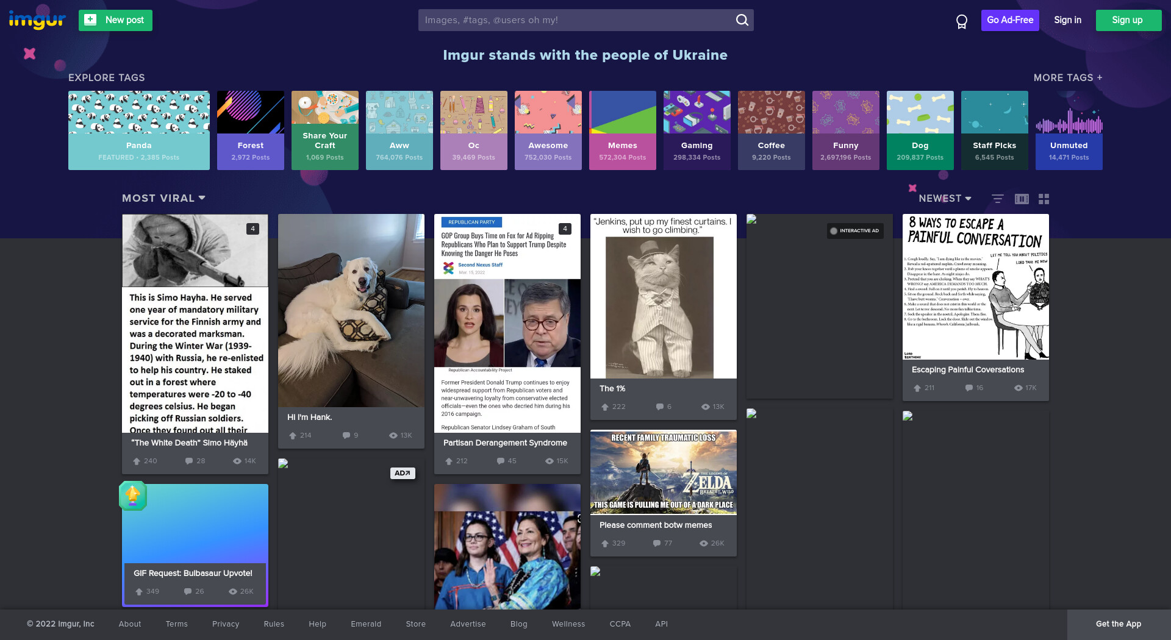Open the Oc tag card
The height and width of the screenshot is (640, 1171).
tap(474, 130)
